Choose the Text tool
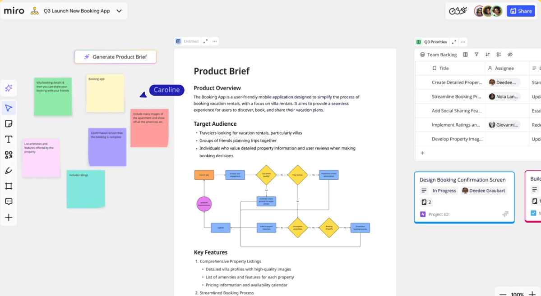This screenshot has height=296, width=541. pyautogui.click(x=9, y=139)
